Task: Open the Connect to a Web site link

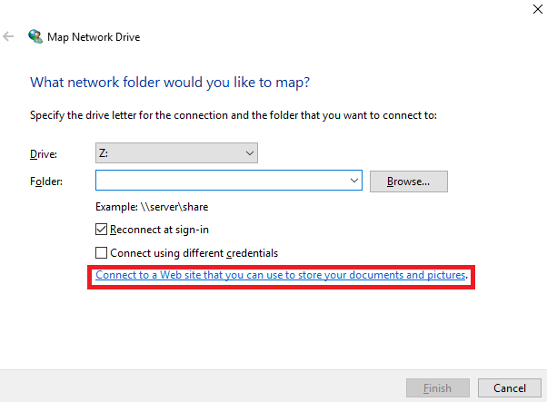Action: coord(281,275)
